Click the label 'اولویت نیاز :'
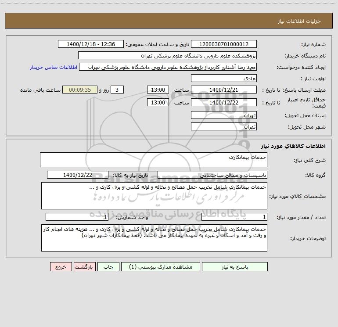 pos(313,79)
